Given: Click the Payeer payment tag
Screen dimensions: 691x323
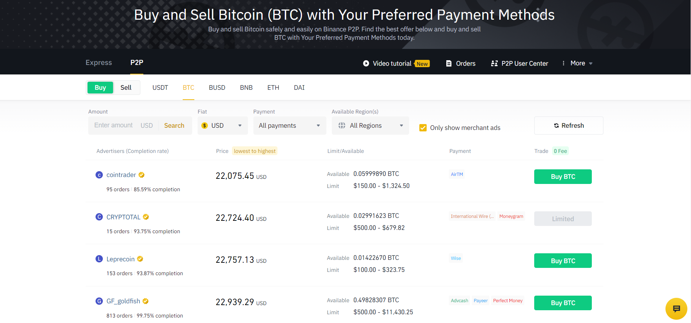Looking at the screenshot, I should [481, 301].
